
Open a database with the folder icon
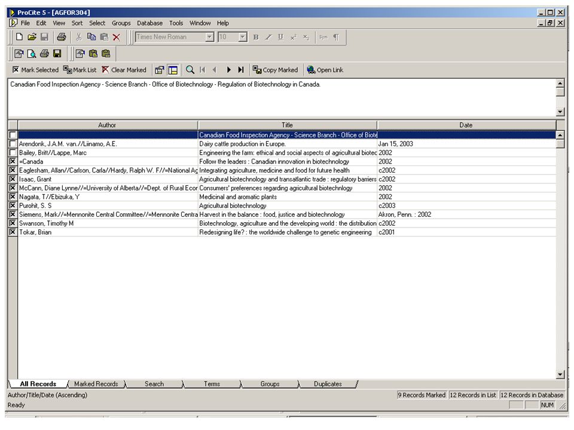point(32,37)
